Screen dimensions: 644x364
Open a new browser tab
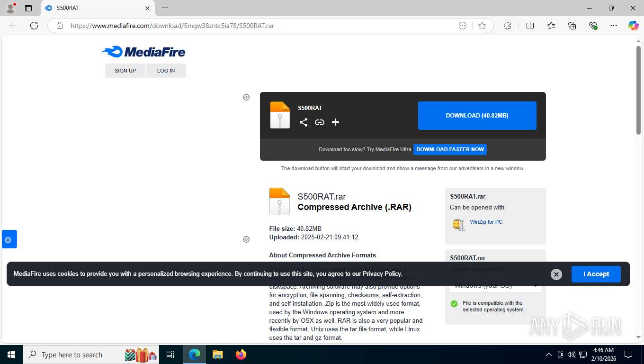coord(165,8)
